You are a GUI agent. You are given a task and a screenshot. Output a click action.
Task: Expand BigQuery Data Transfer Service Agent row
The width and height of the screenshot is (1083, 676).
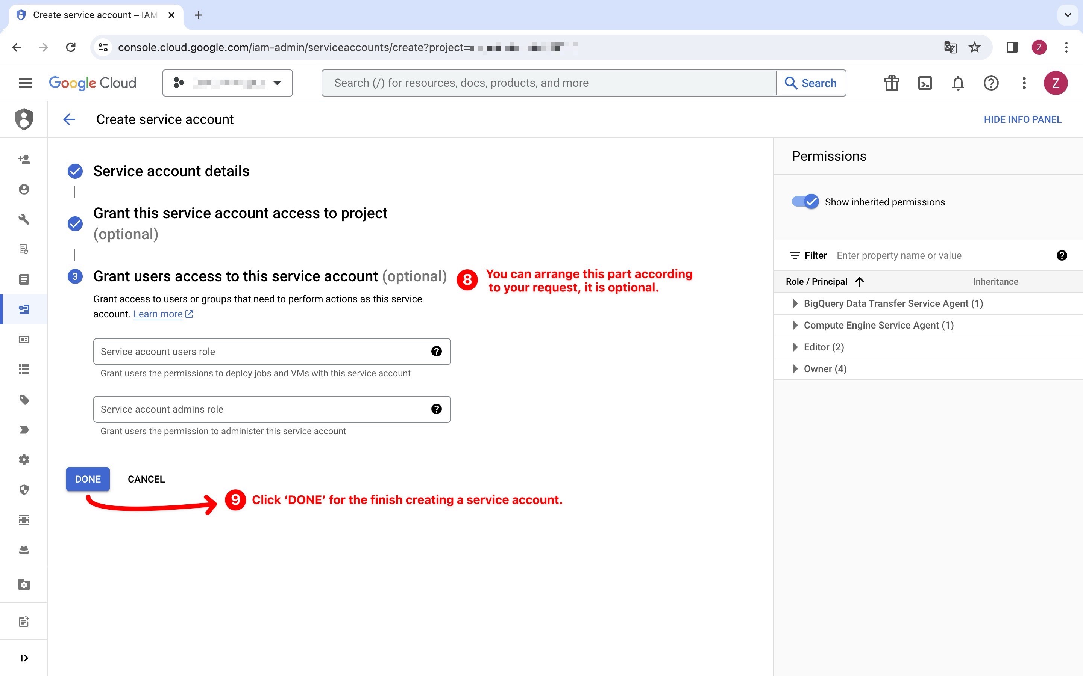795,303
